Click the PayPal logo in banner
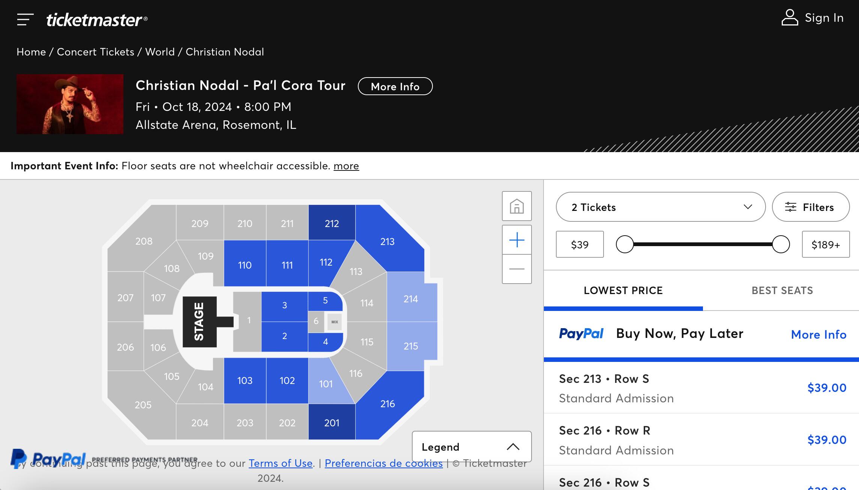859x490 pixels. pos(581,333)
